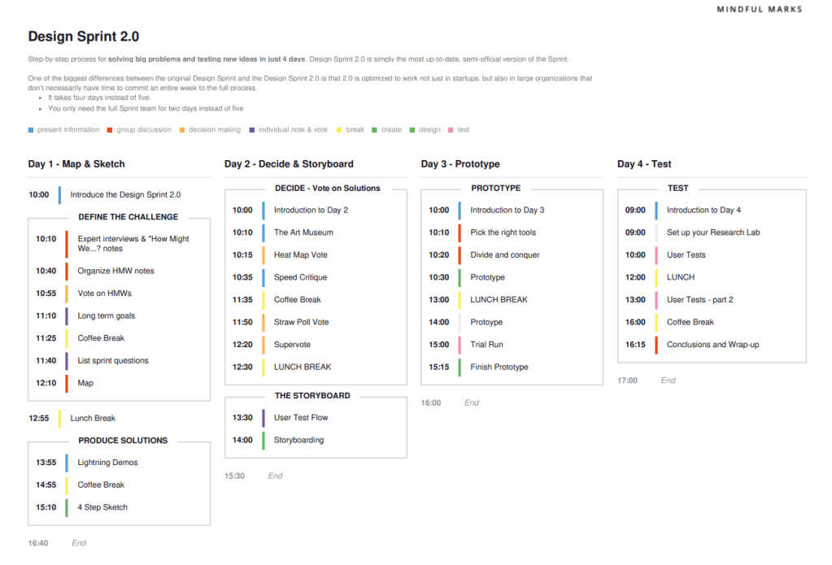Open the 'Day 1 - Map & Sketch' heading
832x565 pixels.
(x=76, y=164)
